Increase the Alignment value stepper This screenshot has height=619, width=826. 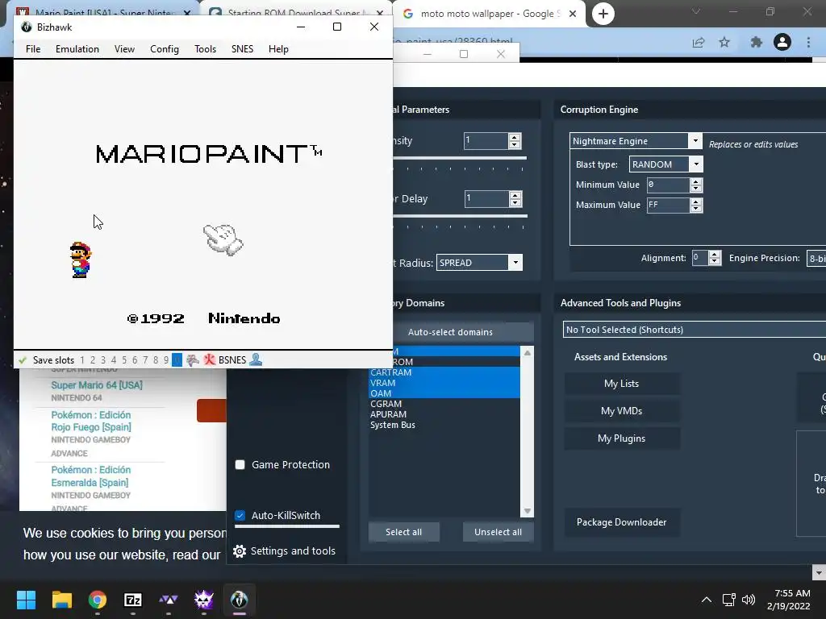click(x=715, y=254)
